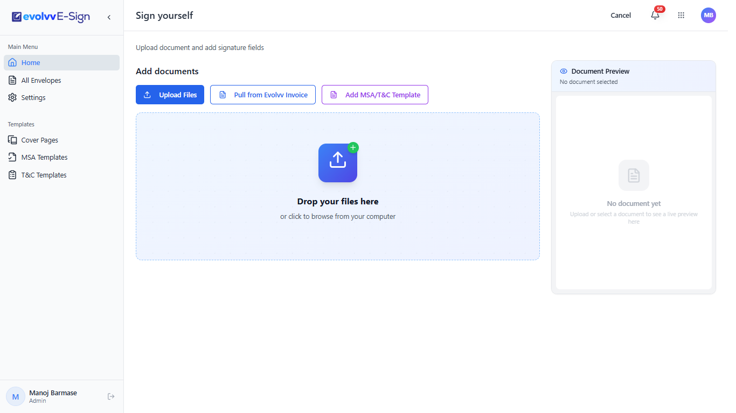This screenshot has width=736, height=413.
Task: Click the 'No document selected' label
Action: pyautogui.click(x=588, y=82)
